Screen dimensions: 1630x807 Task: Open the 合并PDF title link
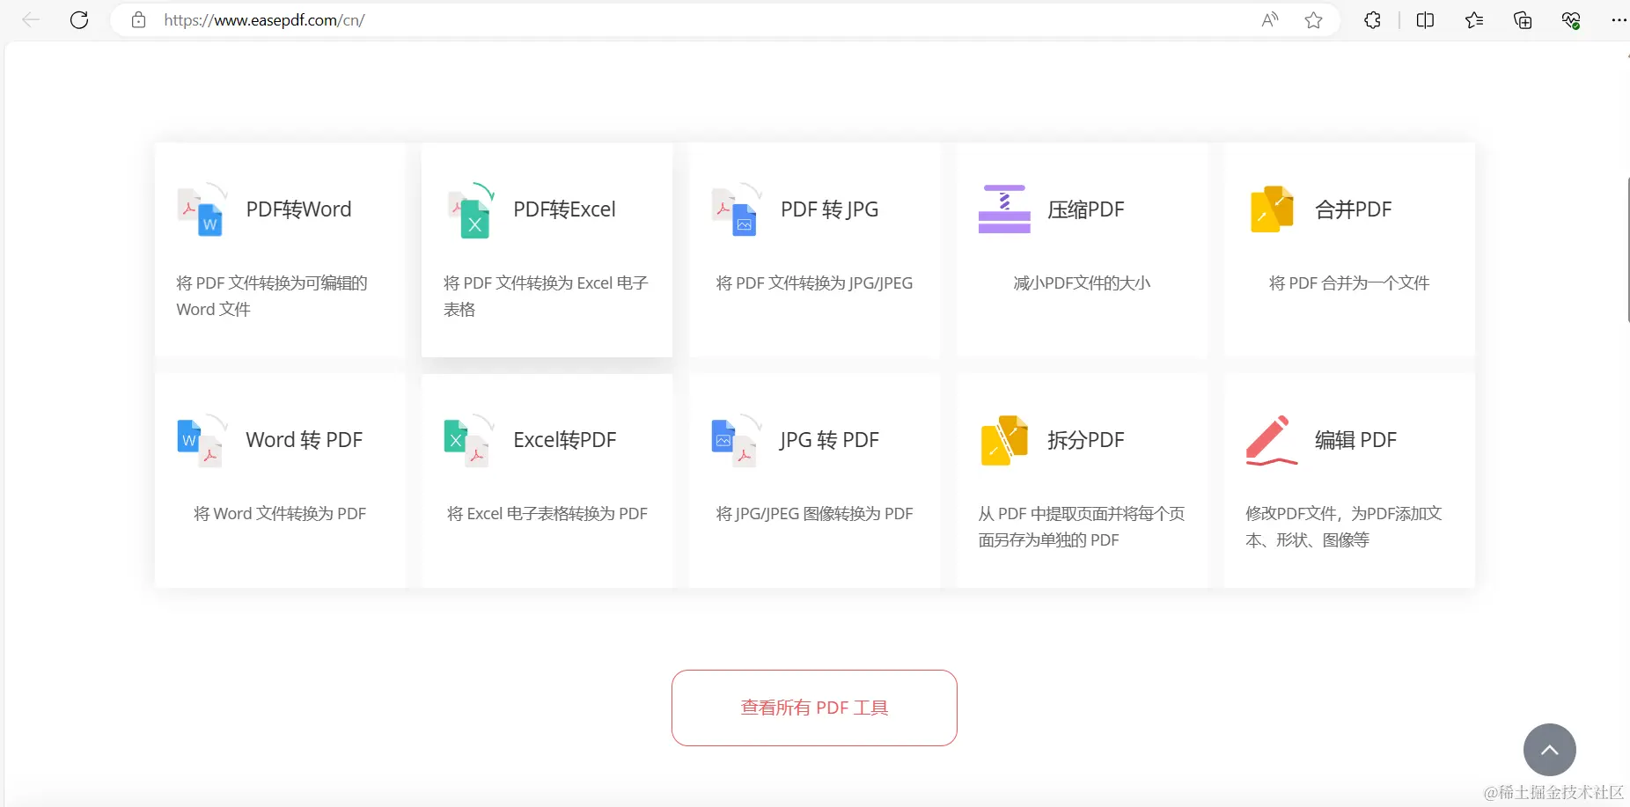coord(1354,209)
